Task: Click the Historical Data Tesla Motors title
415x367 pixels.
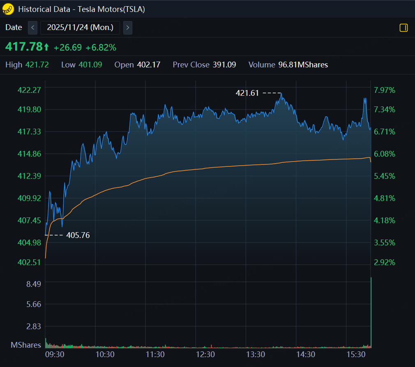Action: pos(81,9)
